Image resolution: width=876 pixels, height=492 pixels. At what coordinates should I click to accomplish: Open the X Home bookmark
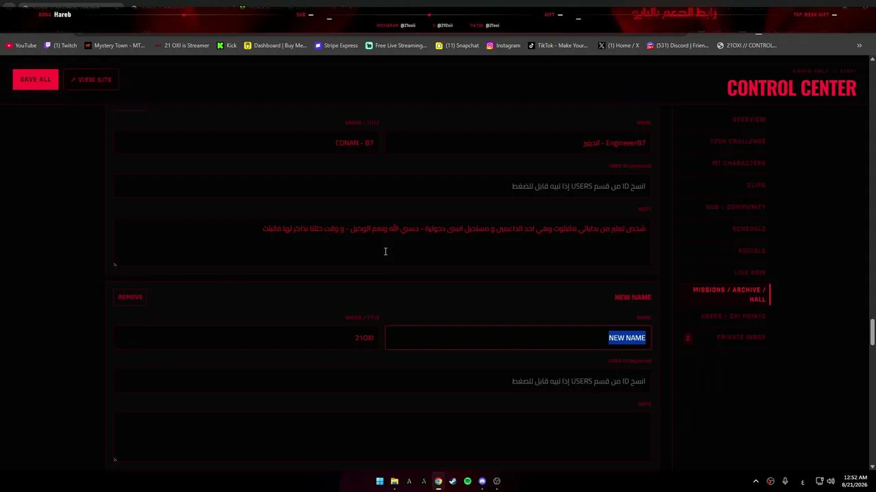[x=618, y=46]
